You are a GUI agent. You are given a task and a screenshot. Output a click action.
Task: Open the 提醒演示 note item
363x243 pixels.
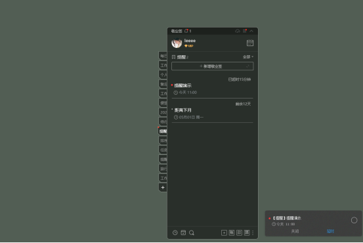click(x=182, y=85)
